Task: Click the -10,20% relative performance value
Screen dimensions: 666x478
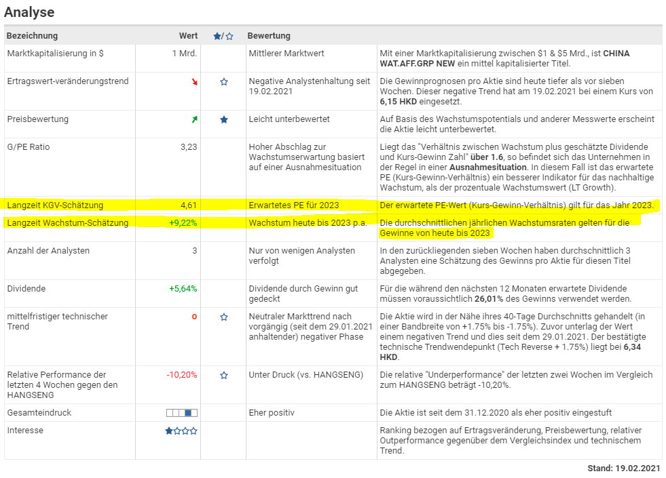Action: pyautogui.click(x=181, y=375)
